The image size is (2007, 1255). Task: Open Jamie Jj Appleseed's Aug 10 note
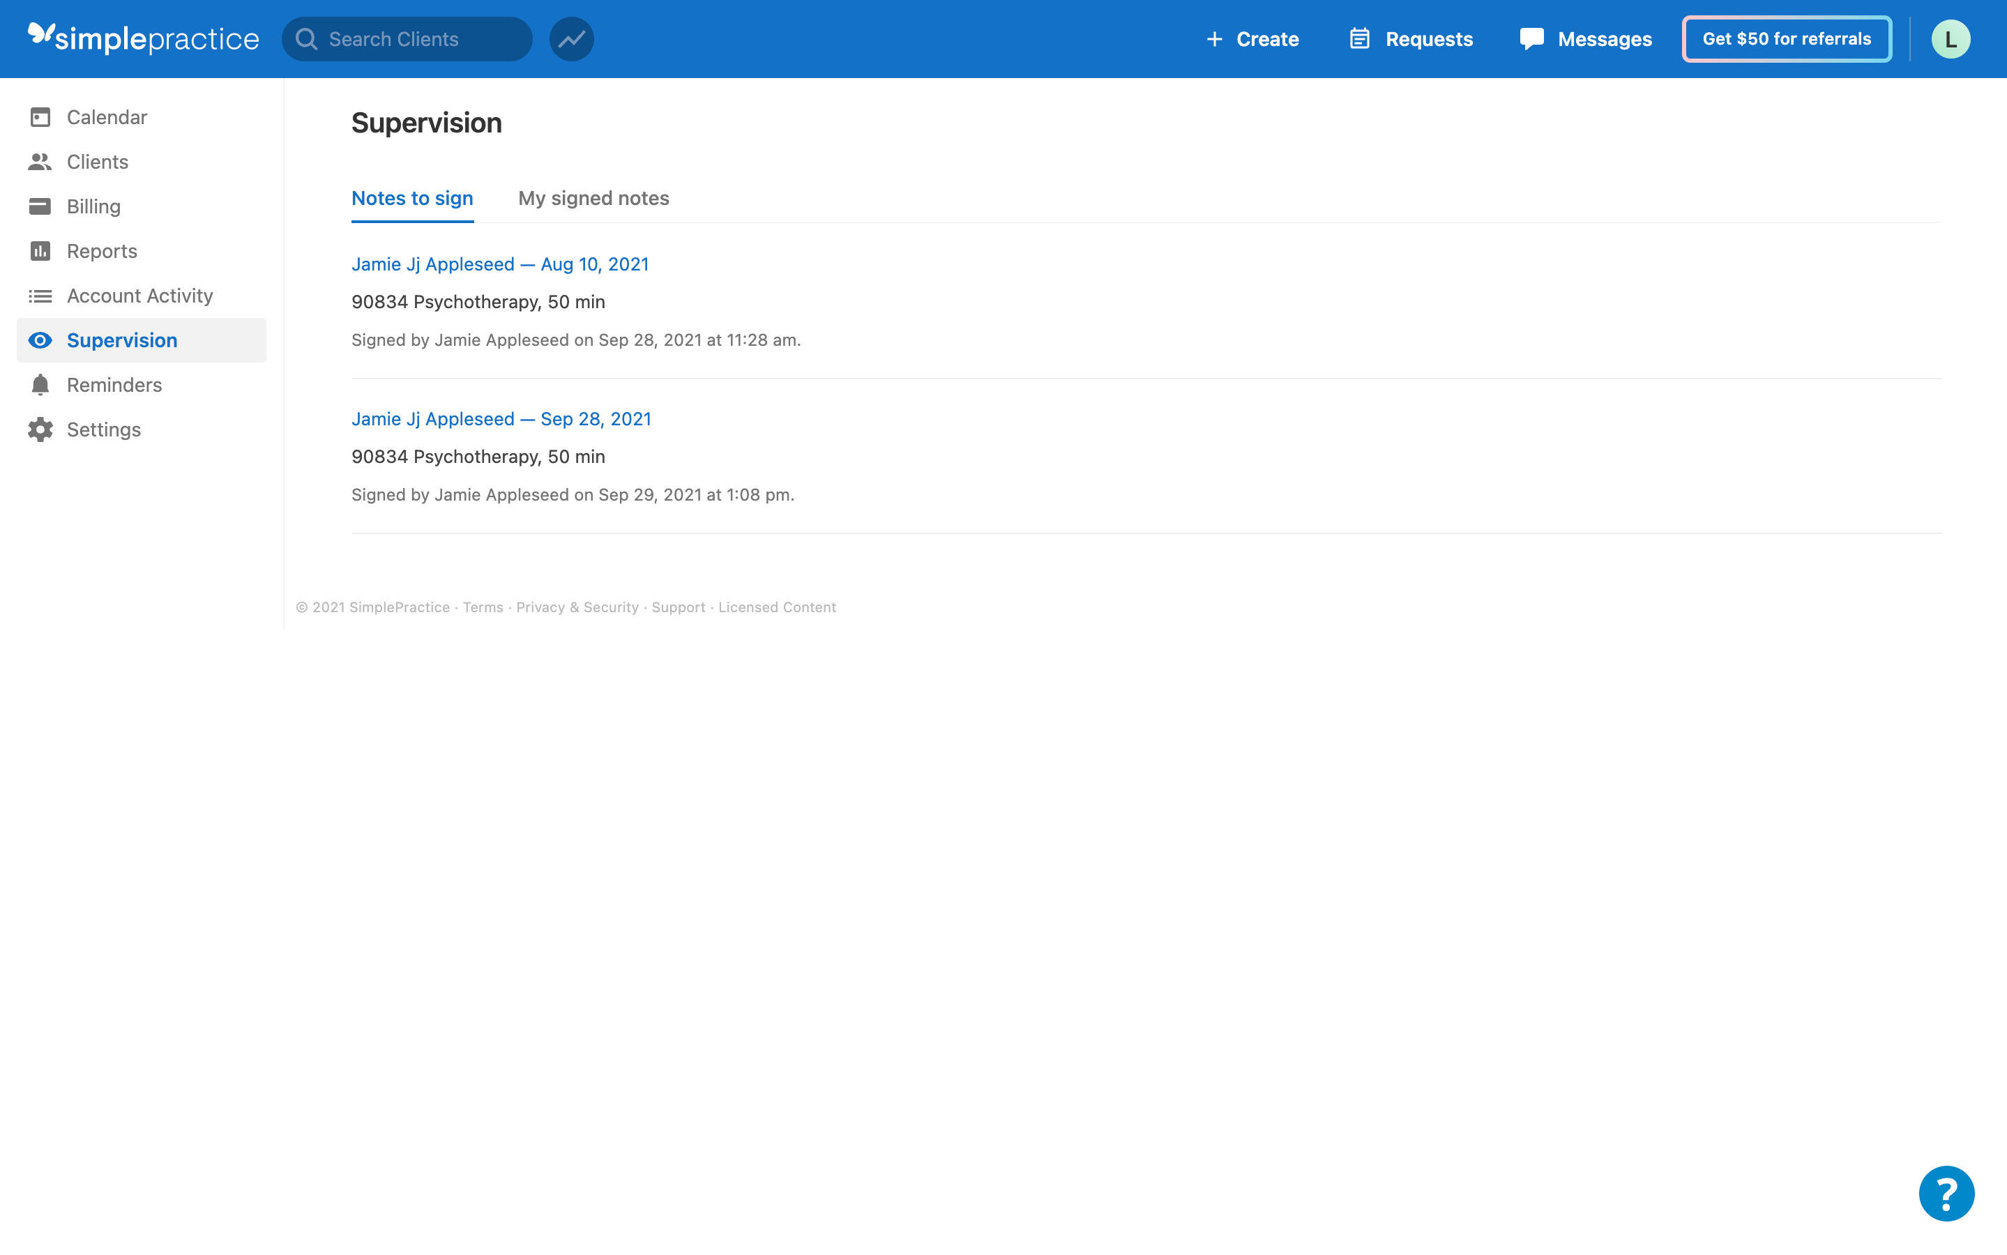point(500,264)
